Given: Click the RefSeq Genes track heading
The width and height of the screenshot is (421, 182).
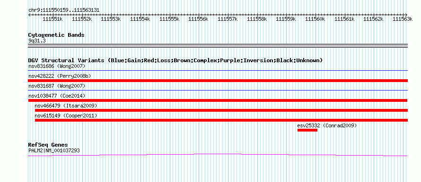Looking at the screenshot, I should click(48, 145).
